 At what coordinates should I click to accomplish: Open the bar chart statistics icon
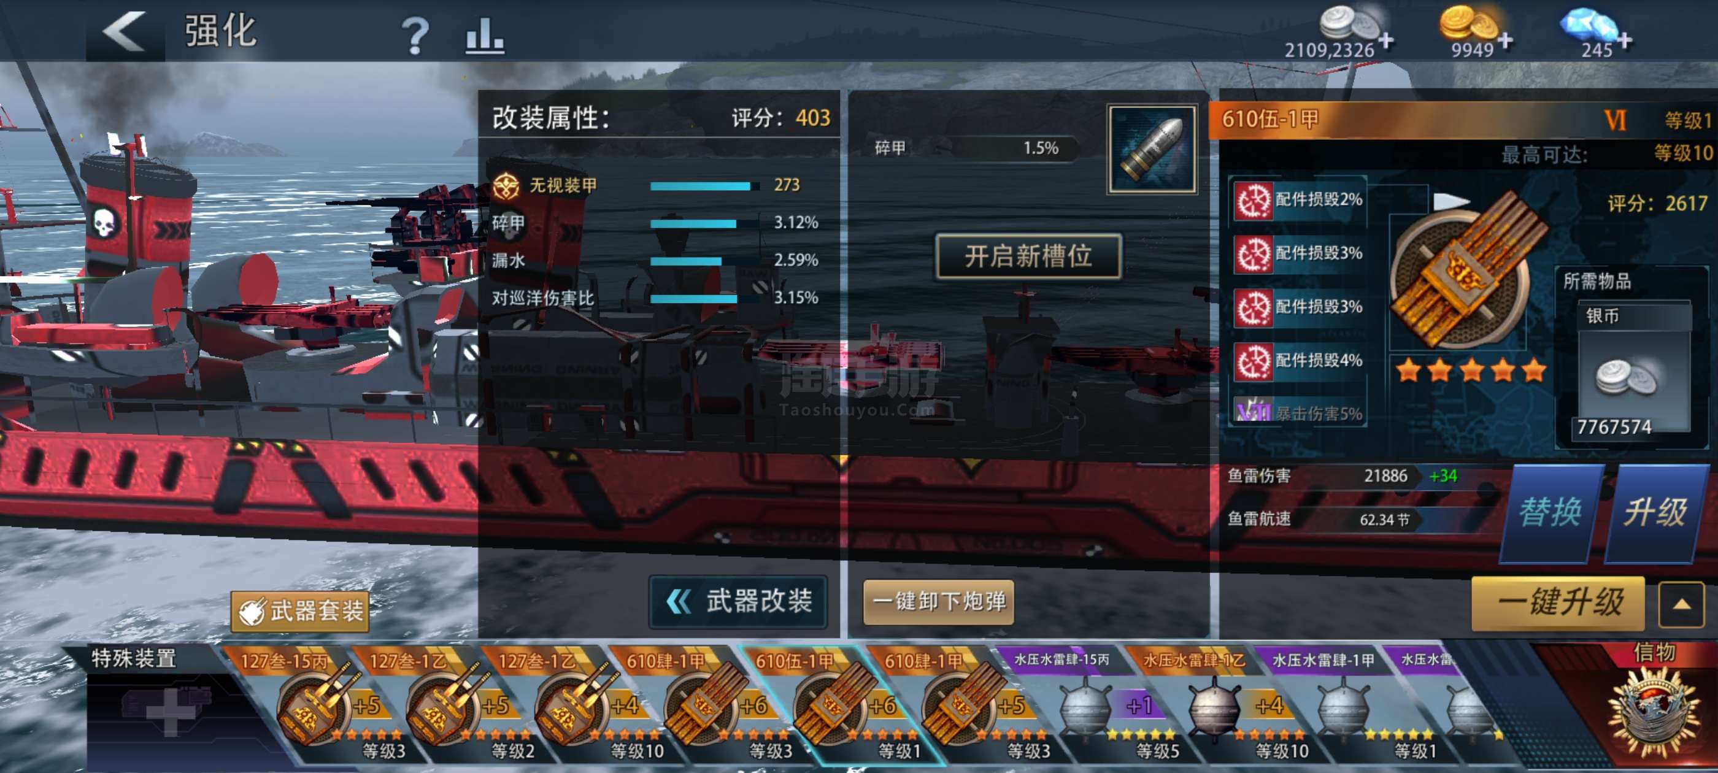coord(484,36)
